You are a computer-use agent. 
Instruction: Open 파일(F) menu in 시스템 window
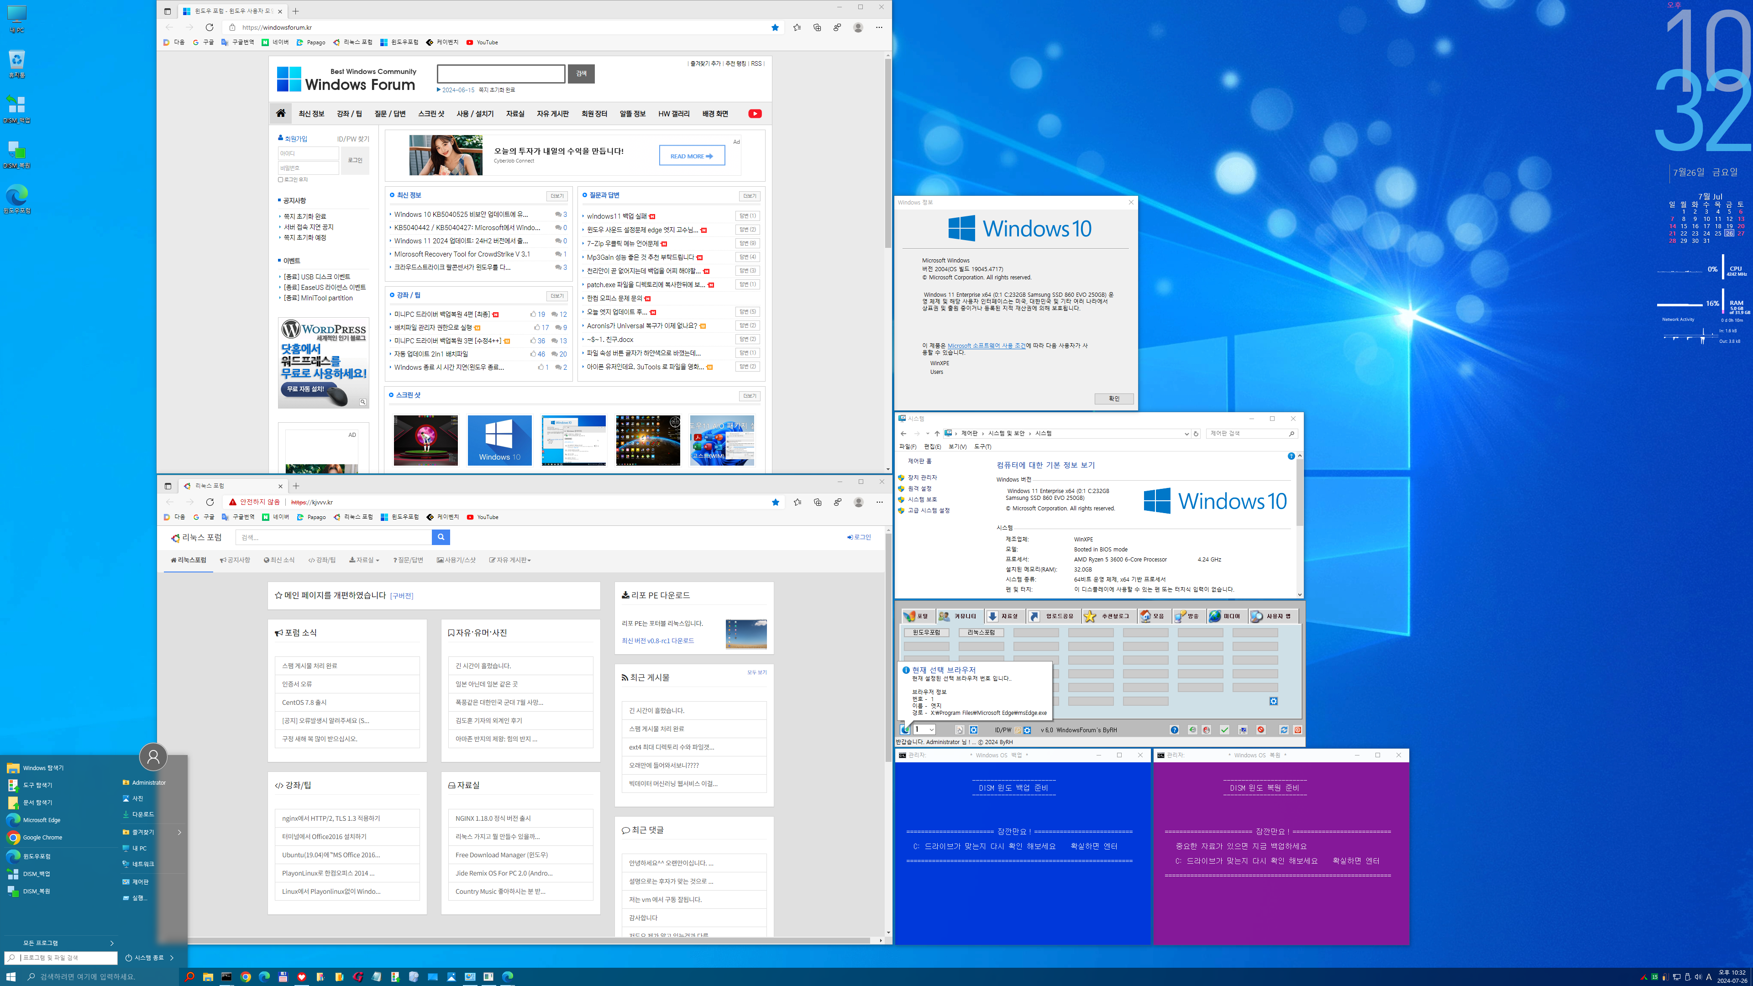pyautogui.click(x=908, y=446)
